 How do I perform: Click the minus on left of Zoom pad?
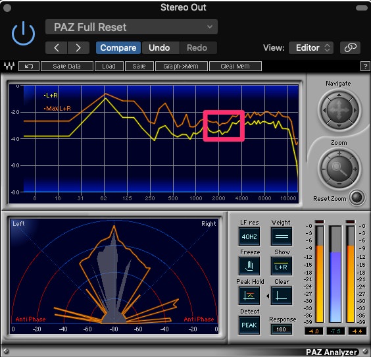(324, 169)
